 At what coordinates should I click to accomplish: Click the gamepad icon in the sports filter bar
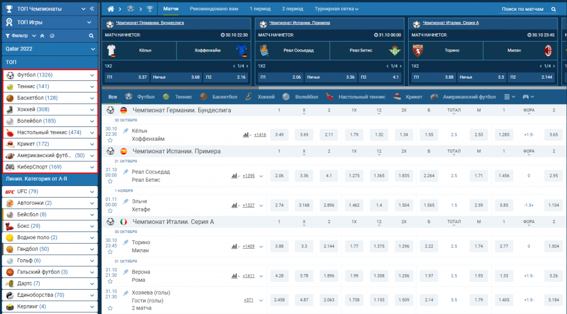[x=525, y=96]
